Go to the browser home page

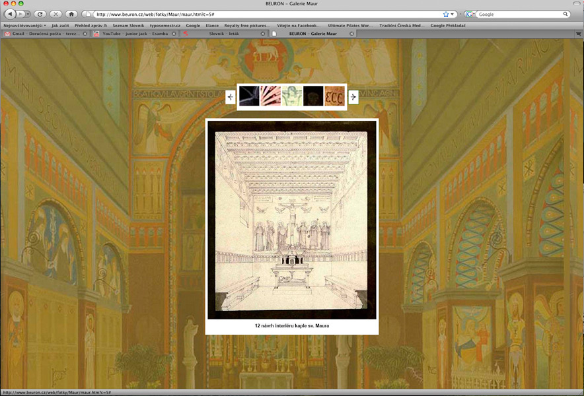pyautogui.click(x=71, y=14)
